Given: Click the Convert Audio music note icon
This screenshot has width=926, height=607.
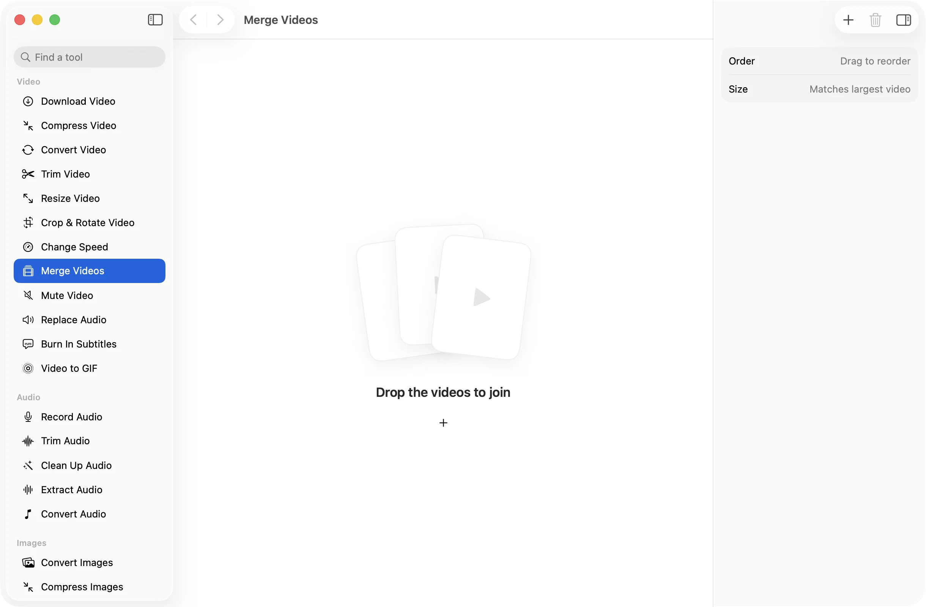Looking at the screenshot, I should pyautogui.click(x=28, y=514).
